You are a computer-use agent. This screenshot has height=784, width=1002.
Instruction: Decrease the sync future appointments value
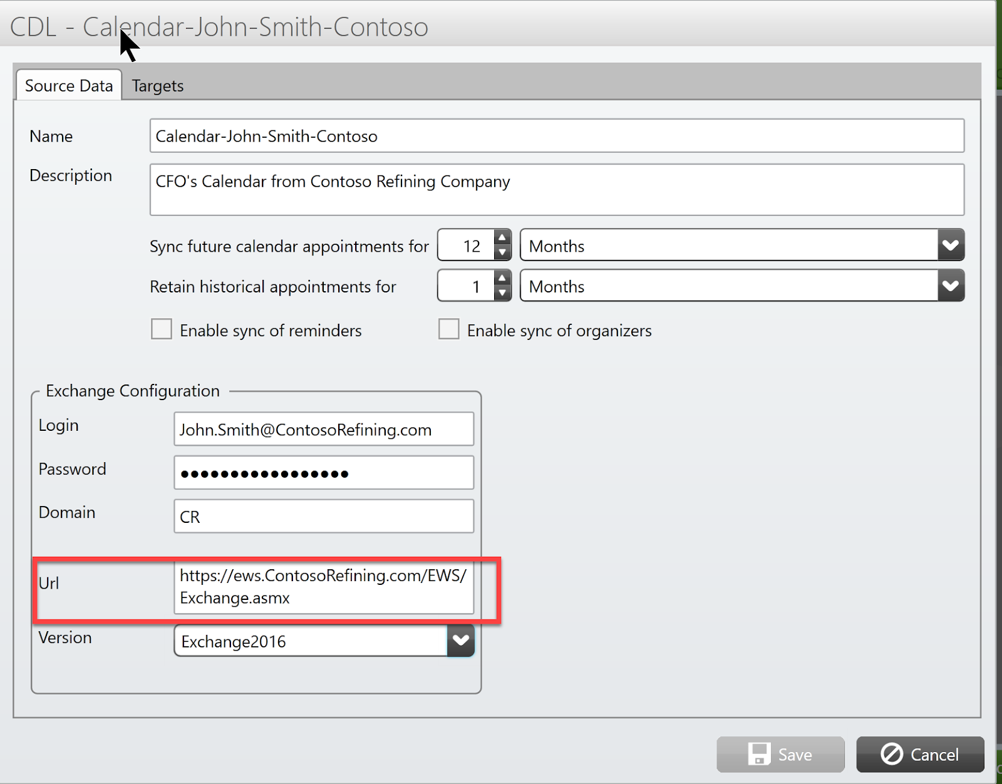[502, 252]
